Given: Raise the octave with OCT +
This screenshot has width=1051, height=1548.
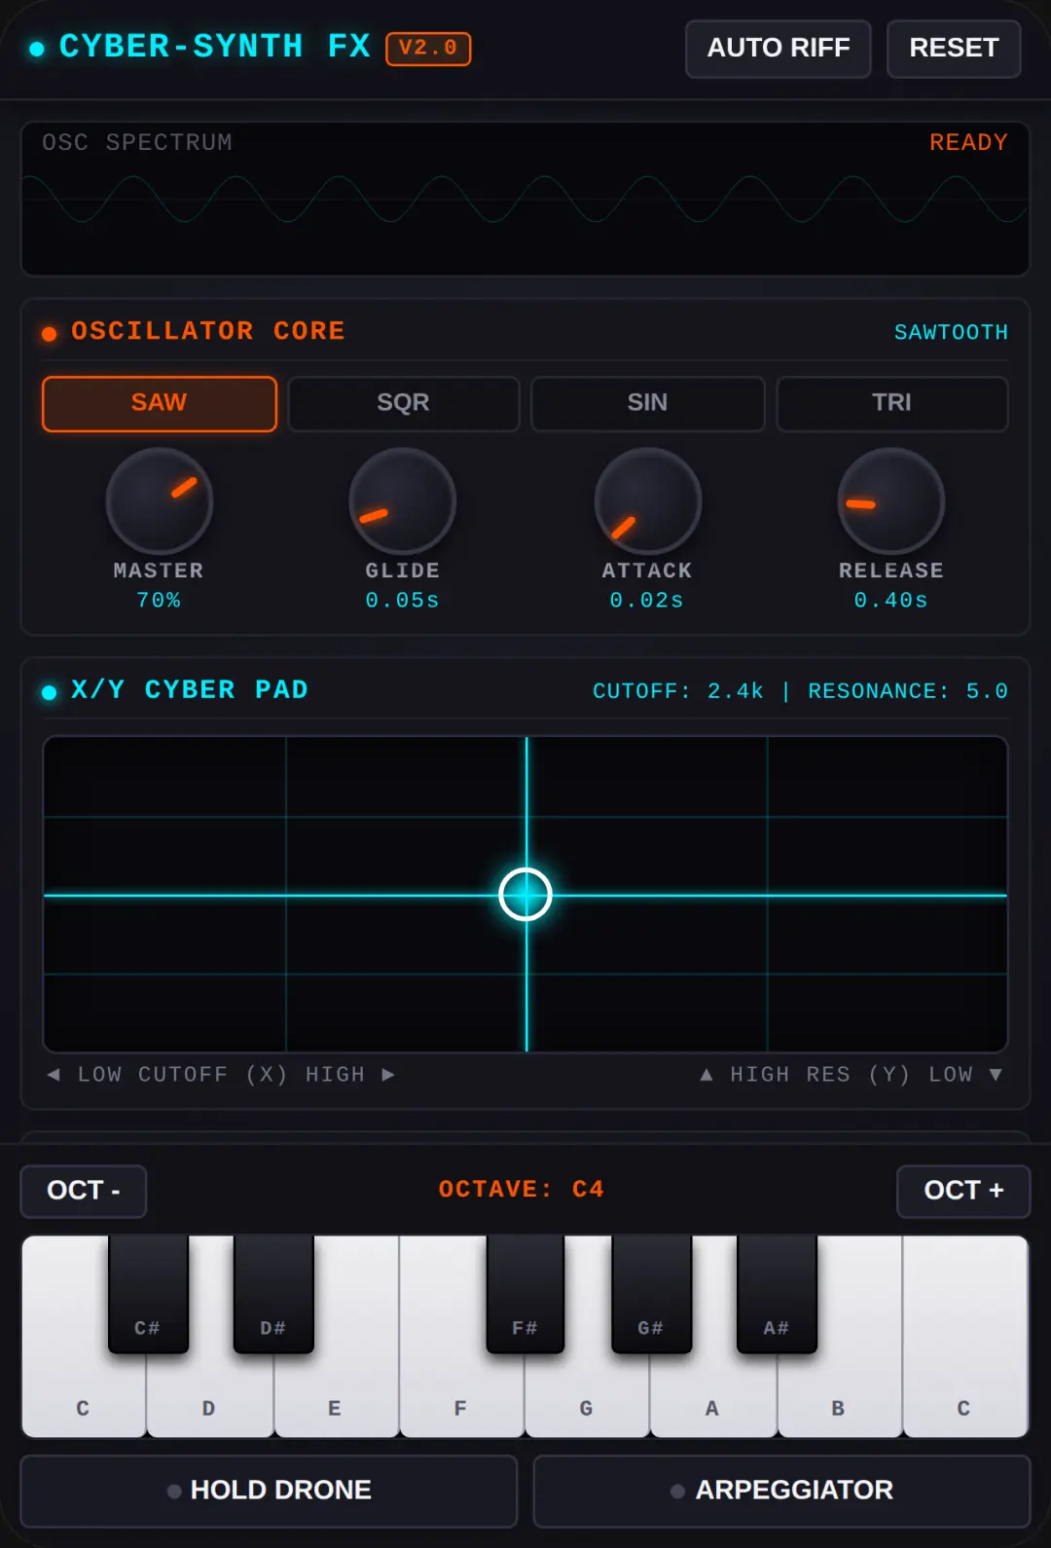Looking at the screenshot, I should coord(963,1191).
